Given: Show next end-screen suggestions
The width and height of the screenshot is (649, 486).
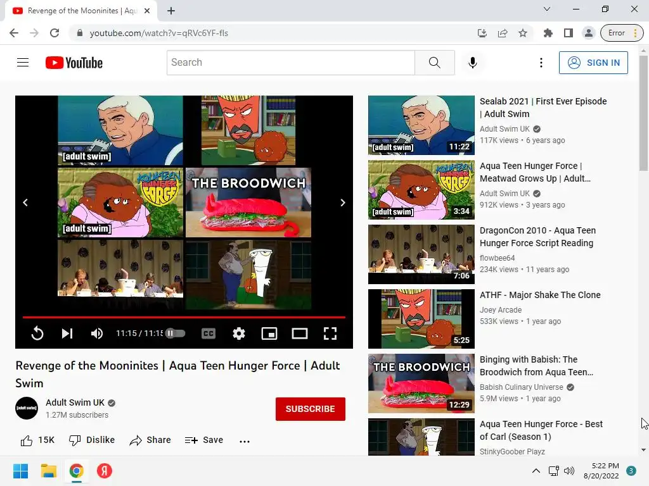Looking at the screenshot, I should [343, 202].
